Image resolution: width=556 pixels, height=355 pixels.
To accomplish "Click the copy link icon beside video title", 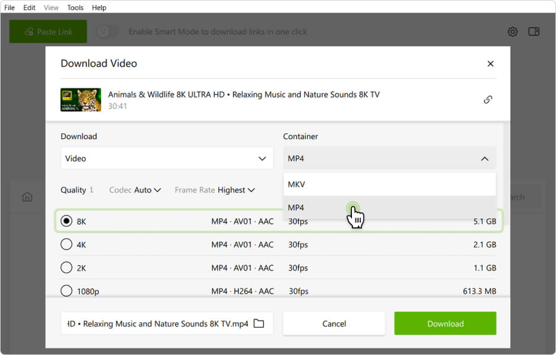I will [x=488, y=100].
